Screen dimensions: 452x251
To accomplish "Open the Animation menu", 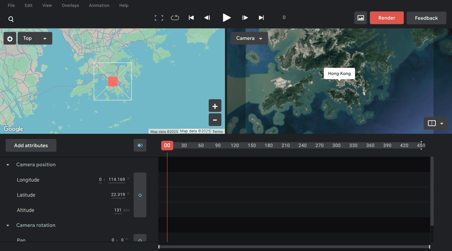I will tap(99, 5).
